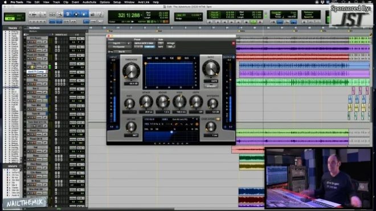This screenshot has width=376, height=211.
Task: Select the Trim tool in edit toolbar
Action: (68, 14)
